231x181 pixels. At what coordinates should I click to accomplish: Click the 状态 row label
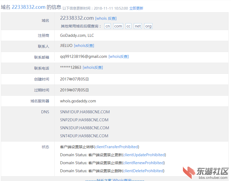[x=45, y=147]
